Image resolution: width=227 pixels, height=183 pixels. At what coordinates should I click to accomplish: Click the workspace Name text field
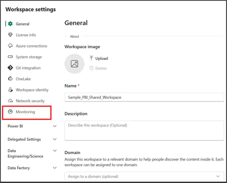144,97
